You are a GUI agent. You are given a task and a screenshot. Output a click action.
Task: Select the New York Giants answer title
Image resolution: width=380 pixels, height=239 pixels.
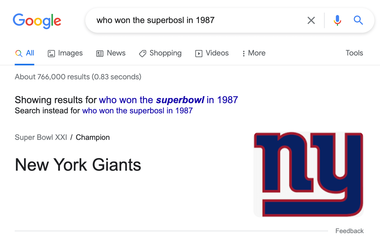coord(78,165)
